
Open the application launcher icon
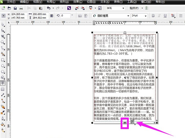pyautogui.click(x=91, y=8)
